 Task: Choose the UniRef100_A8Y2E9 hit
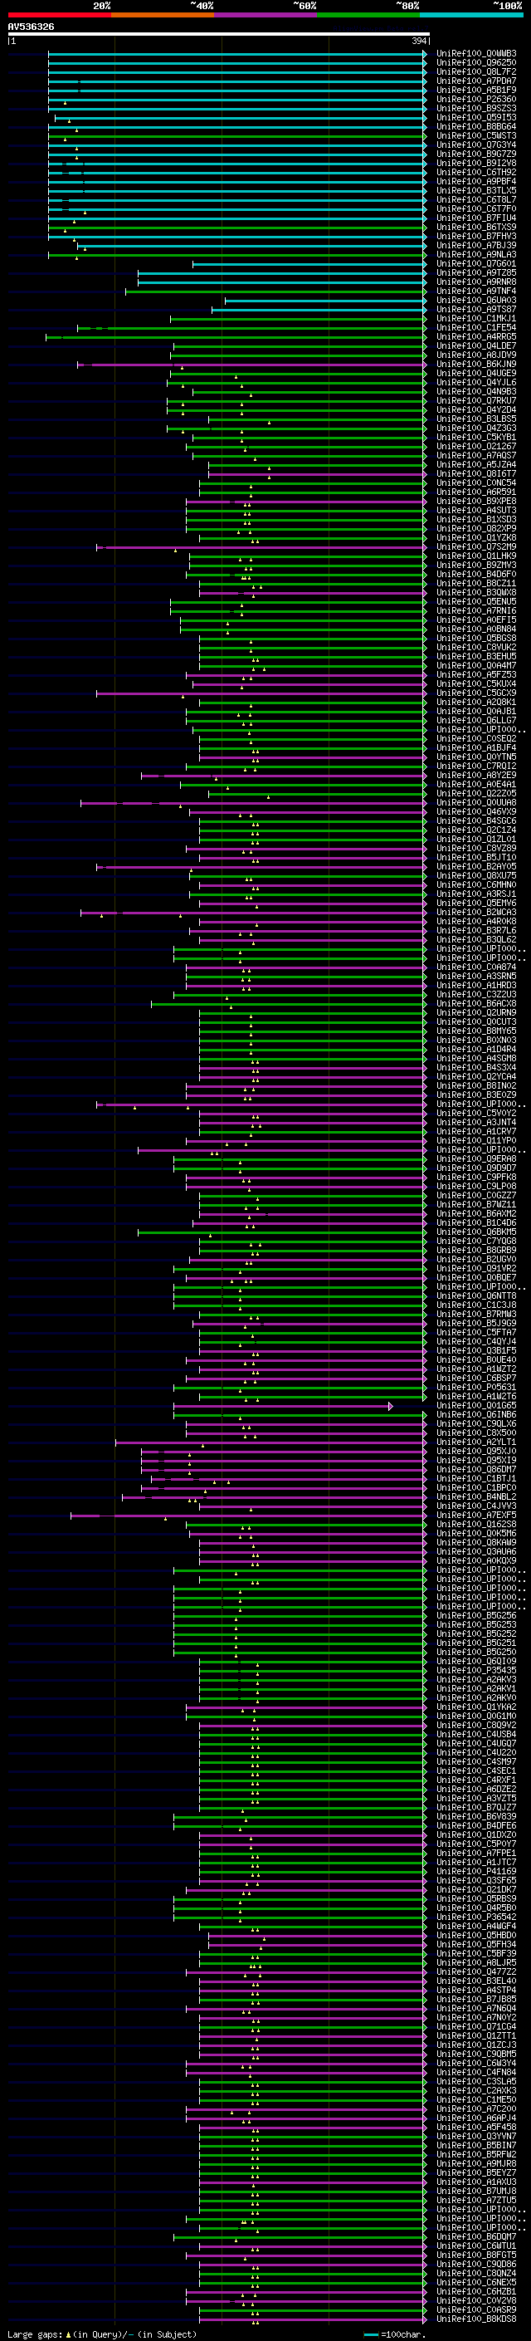[x=476, y=775]
